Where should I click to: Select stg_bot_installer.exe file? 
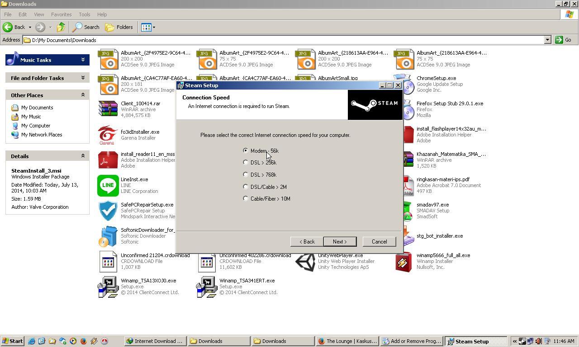pos(440,236)
